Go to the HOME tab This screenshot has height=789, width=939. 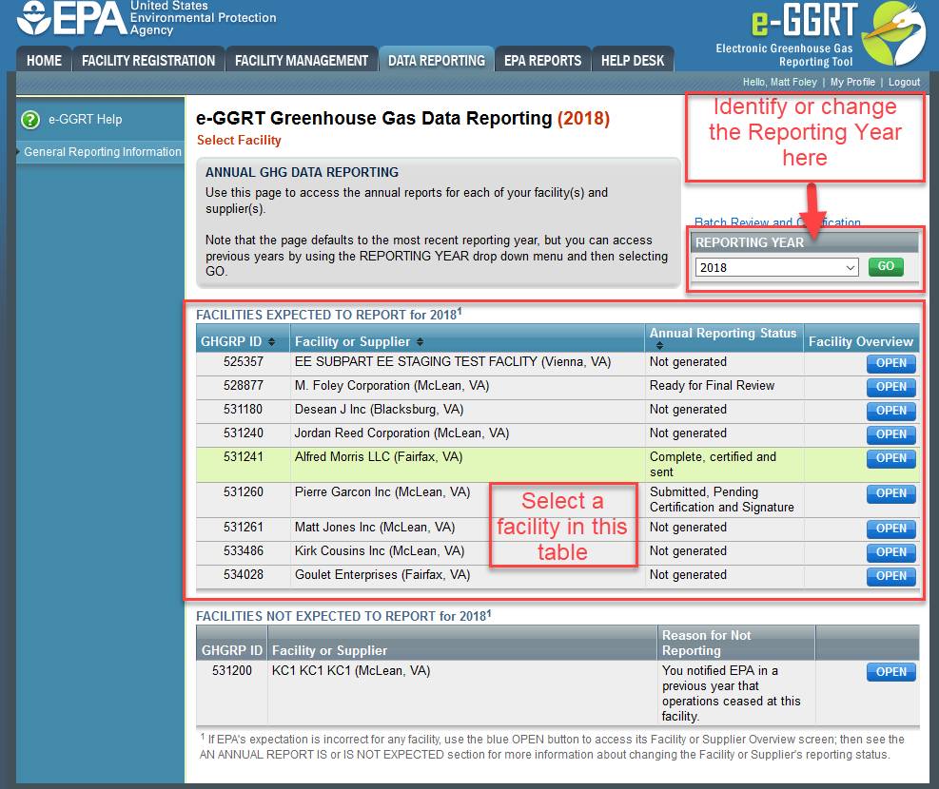45,61
